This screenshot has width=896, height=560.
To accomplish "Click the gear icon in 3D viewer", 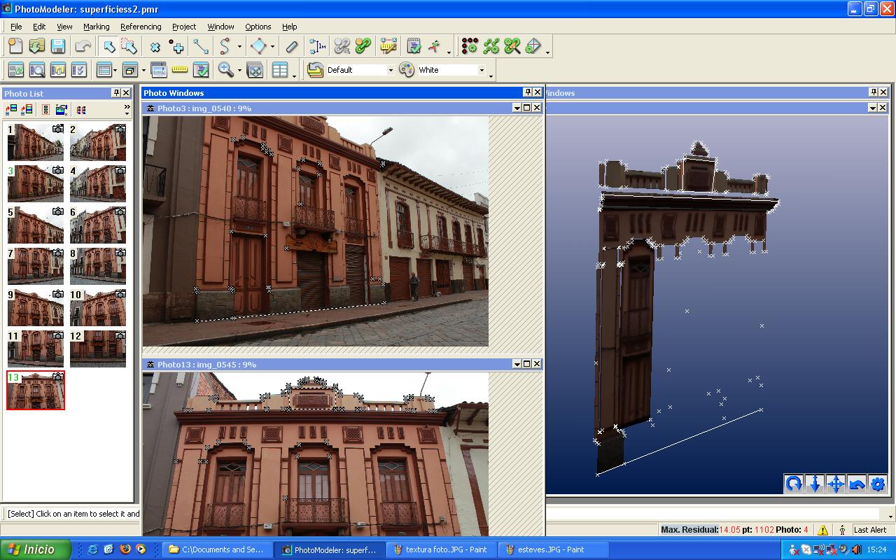I will pos(877,484).
